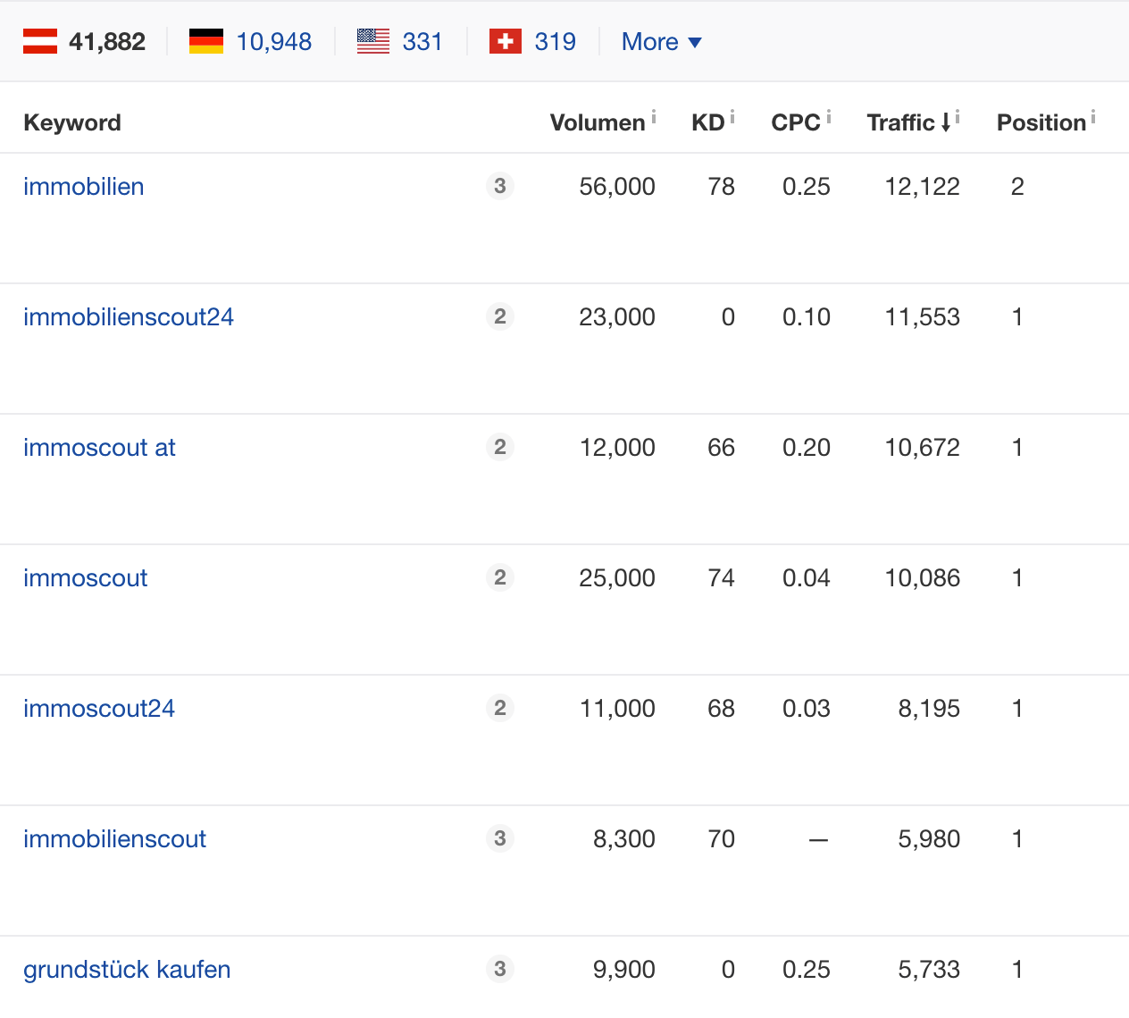Switch to the 41,882 Austria count tab
Screen dimensions: 1129x1018
coord(107,42)
